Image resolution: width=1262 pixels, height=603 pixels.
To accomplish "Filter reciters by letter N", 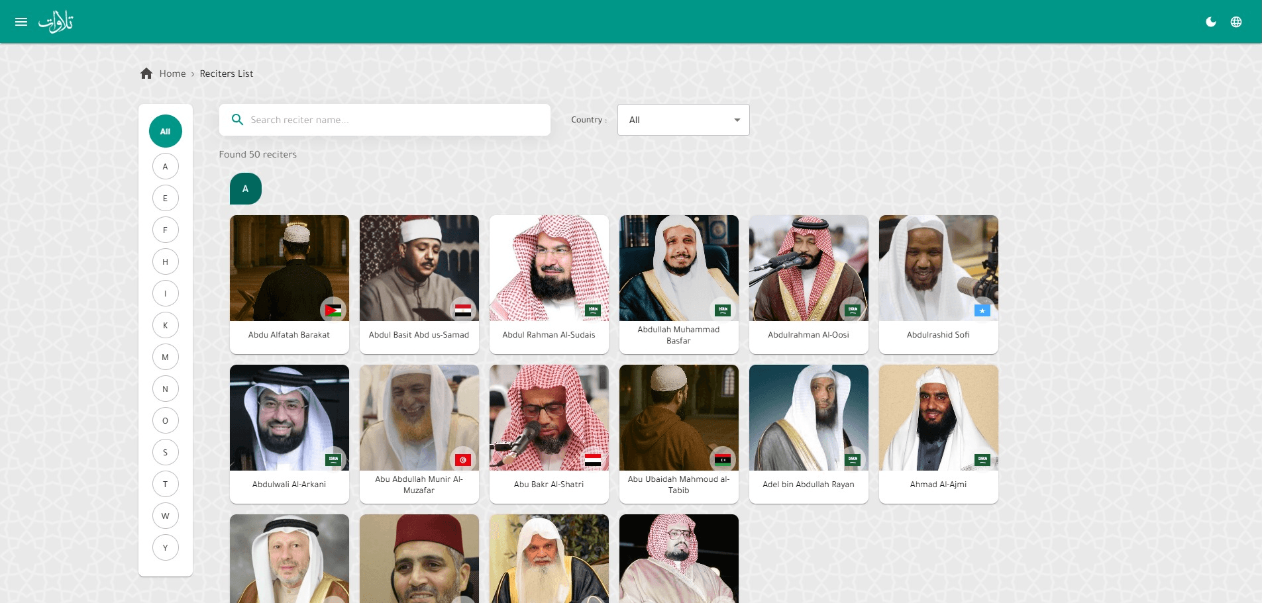I will [x=166, y=389].
